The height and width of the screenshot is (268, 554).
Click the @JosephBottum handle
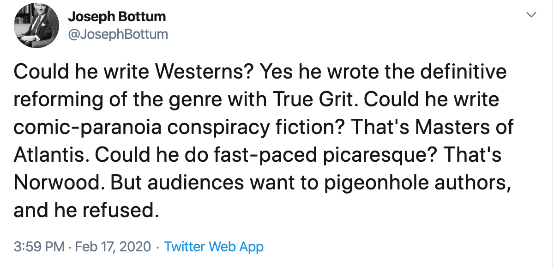pos(118,34)
